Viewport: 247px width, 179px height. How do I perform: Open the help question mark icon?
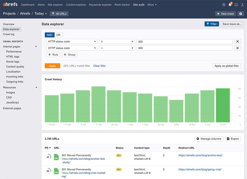click(224, 5)
